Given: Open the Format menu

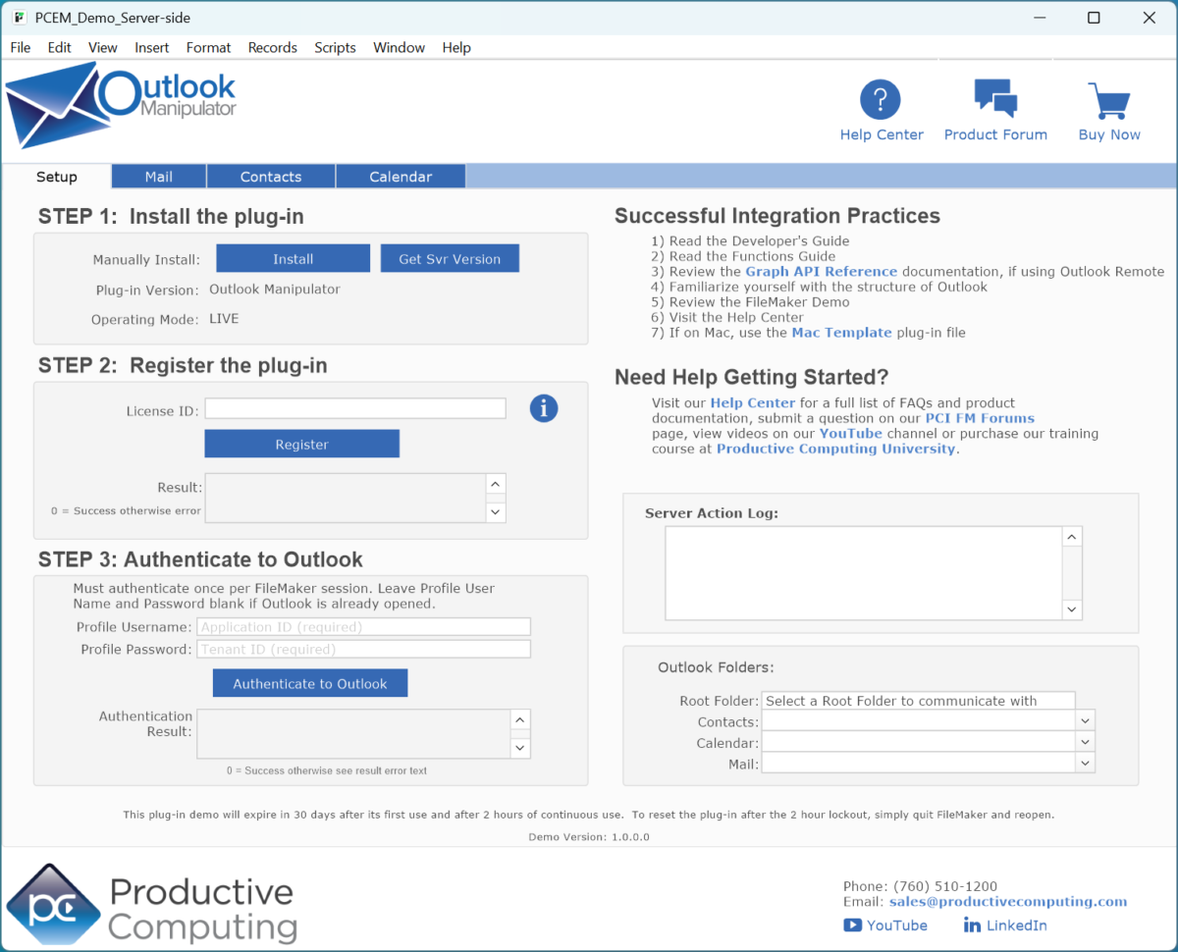Looking at the screenshot, I should click(x=209, y=47).
